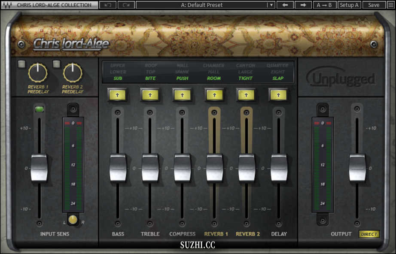
Task: Open the Default Preset dropdown
Action: point(271,5)
